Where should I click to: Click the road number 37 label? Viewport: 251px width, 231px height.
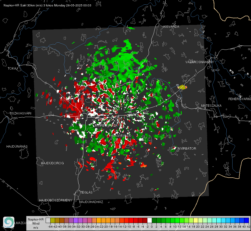[8, 44]
